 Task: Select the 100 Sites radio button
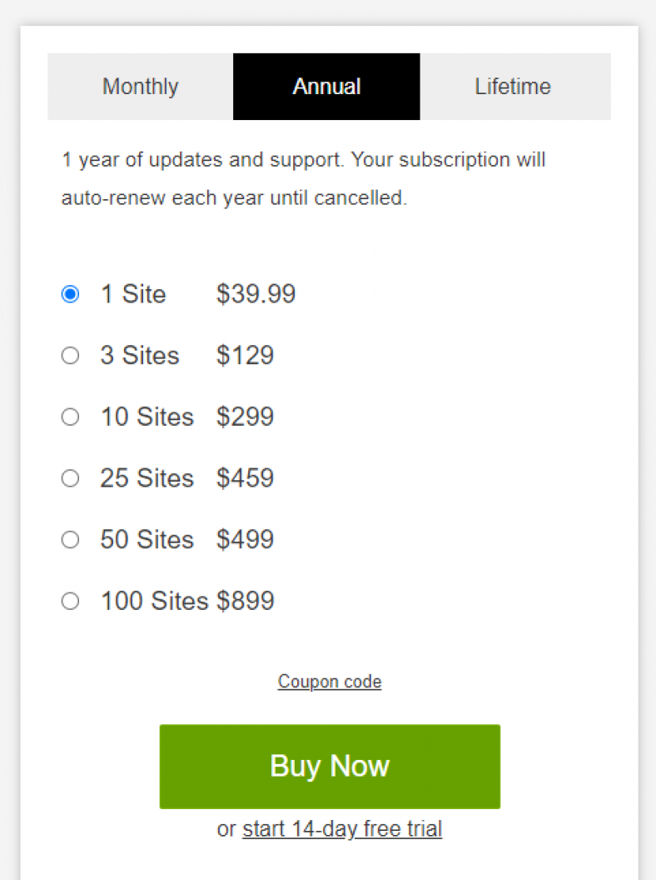pos(70,601)
